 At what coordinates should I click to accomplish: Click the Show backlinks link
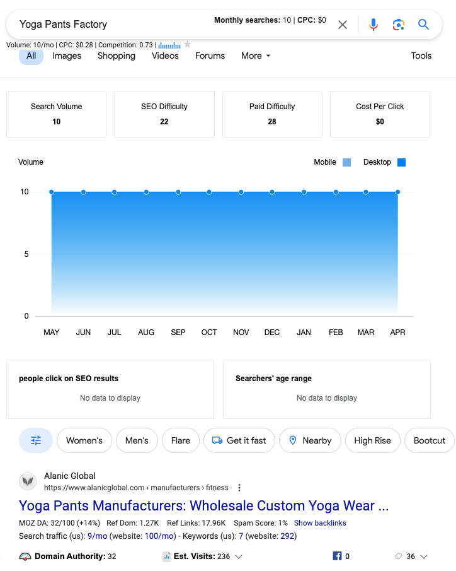pyautogui.click(x=320, y=523)
